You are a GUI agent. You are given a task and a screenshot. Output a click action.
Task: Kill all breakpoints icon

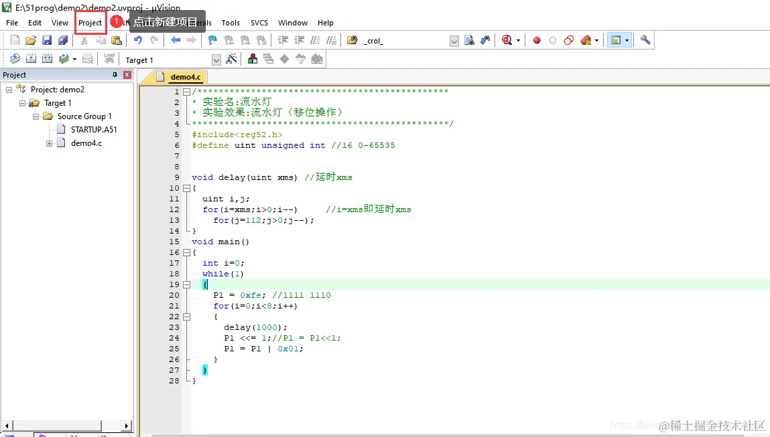585,40
